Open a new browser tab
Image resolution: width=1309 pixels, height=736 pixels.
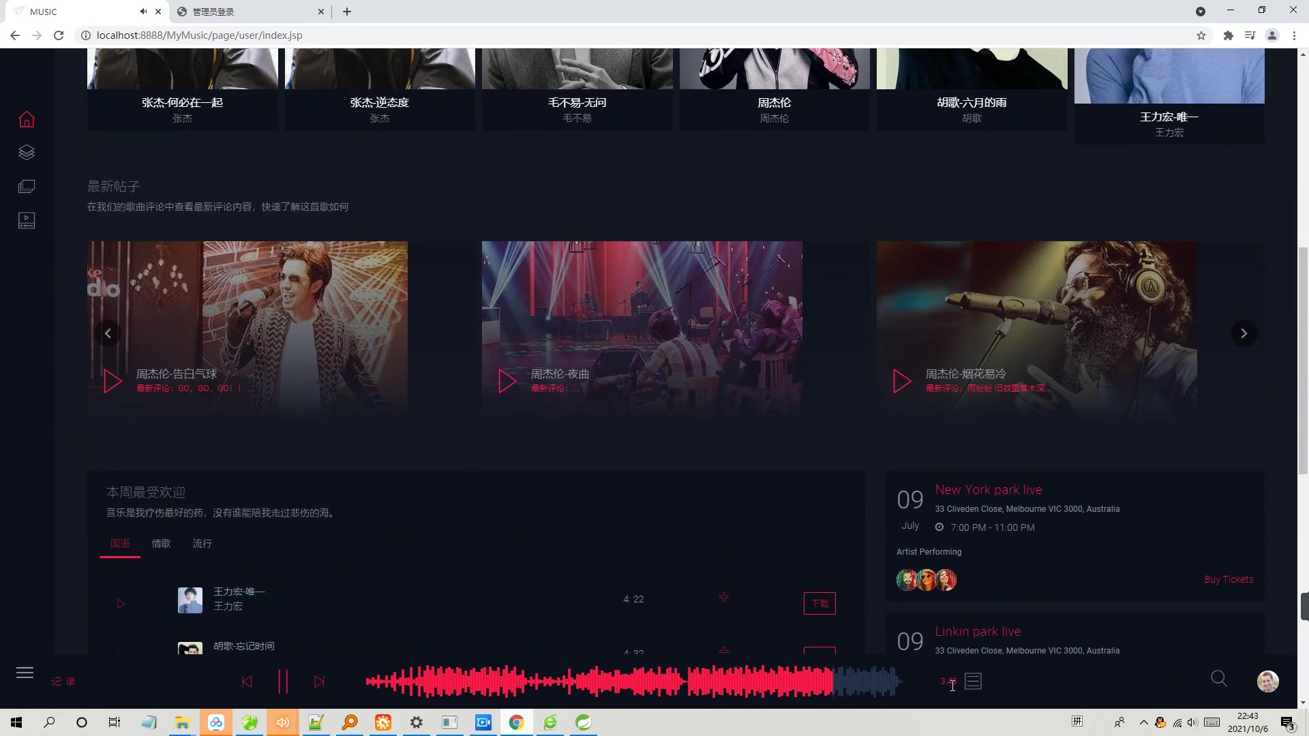pyautogui.click(x=347, y=12)
